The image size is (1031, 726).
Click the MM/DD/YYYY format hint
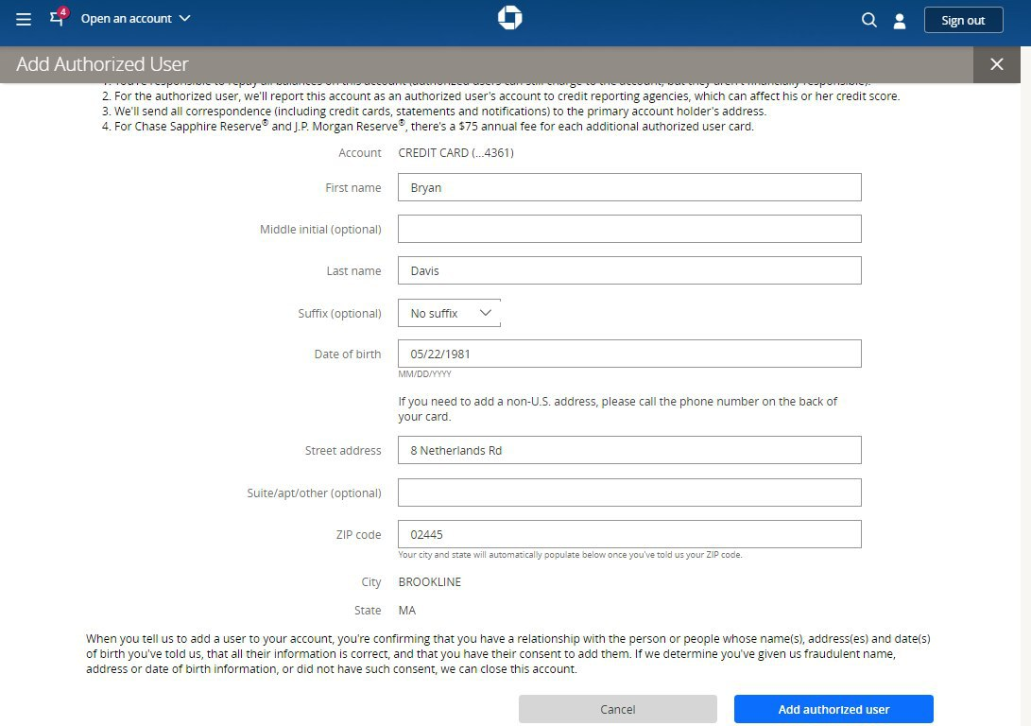pyautogui.click(x=424, y=373)
